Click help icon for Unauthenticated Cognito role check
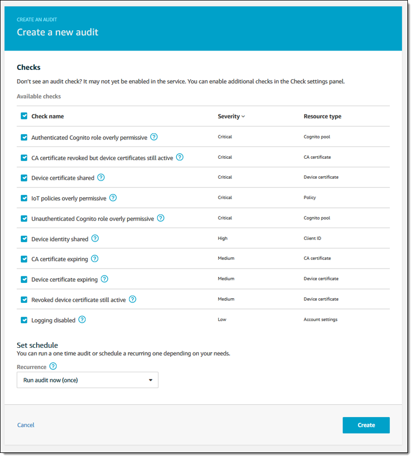This screenshot has width=413, height=458. (x=161, y=218)
